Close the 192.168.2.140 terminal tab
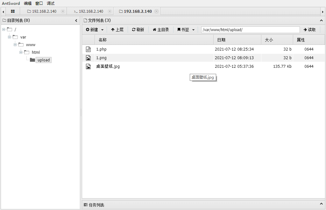 (x=110, y=11)
